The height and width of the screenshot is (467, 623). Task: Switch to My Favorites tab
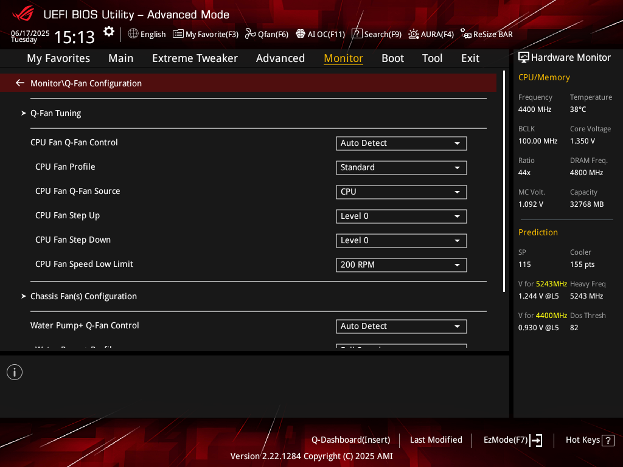[x=58, y=58]
